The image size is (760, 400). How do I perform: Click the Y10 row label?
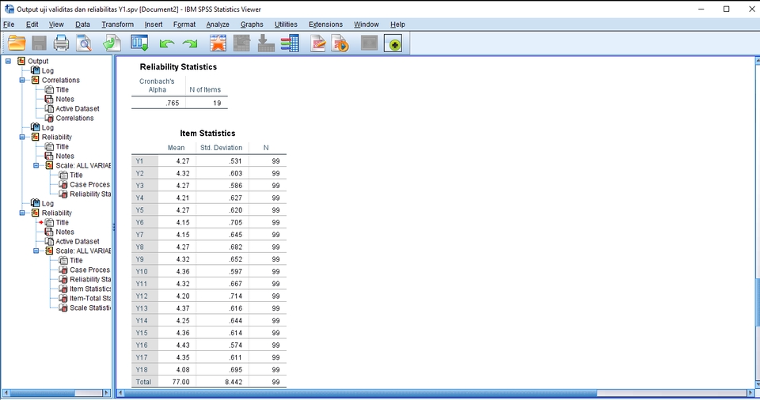(x=142, y=272)
